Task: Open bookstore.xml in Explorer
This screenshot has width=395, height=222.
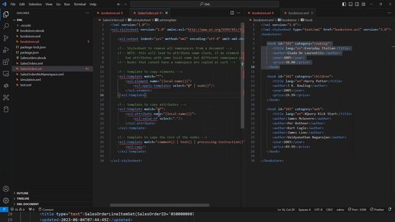Action: click(x=30, y=36)
